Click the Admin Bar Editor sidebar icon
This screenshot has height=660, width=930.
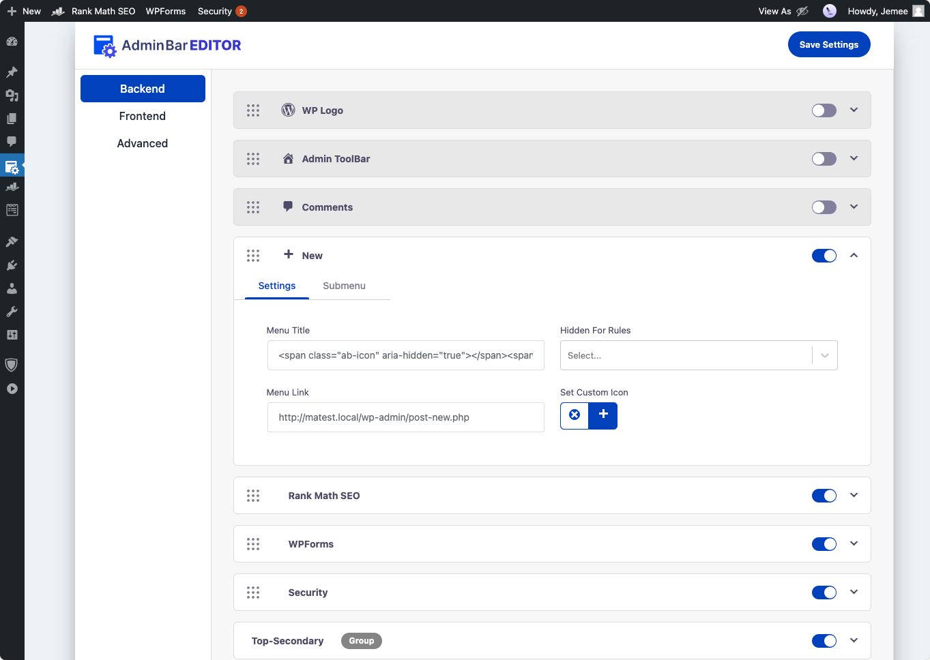12,166
